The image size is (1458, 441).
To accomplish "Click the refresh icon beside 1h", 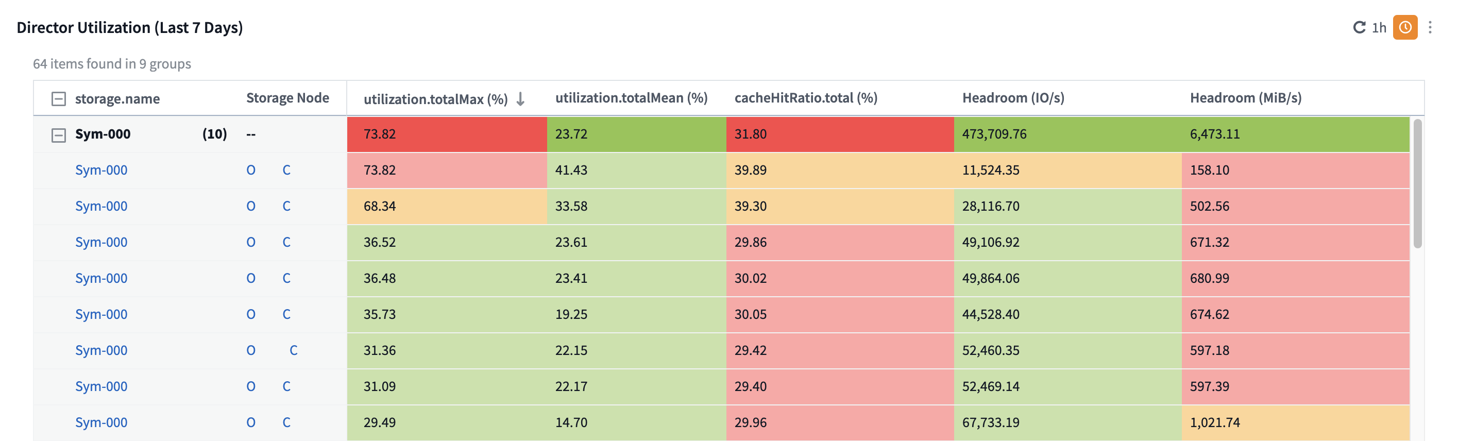I will coord(1359,27).
